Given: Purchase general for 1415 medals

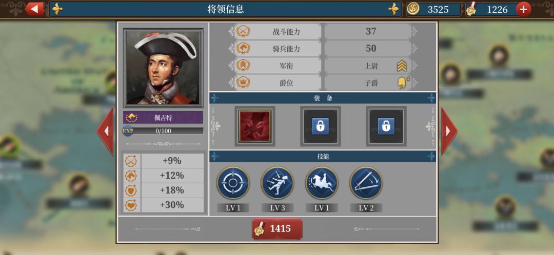Looking at the screenshot, I should point(277,229).
